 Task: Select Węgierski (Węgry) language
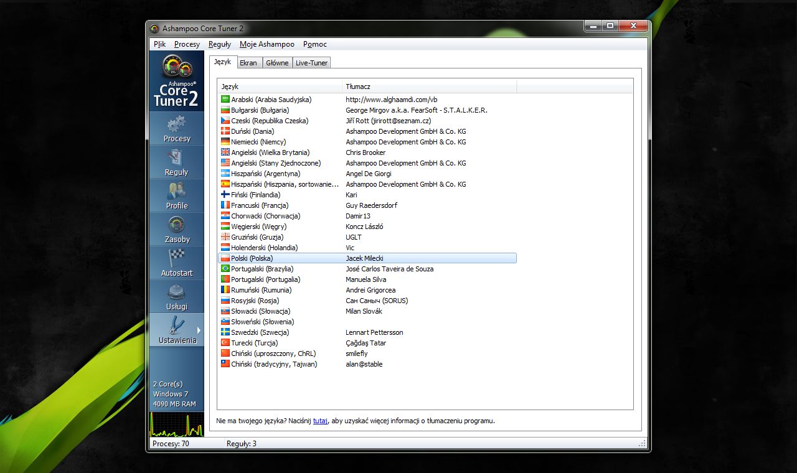[x=367, y=227]
